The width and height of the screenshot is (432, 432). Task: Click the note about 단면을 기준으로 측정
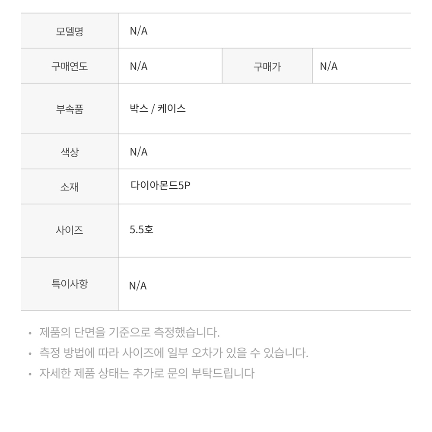(130, 332)
